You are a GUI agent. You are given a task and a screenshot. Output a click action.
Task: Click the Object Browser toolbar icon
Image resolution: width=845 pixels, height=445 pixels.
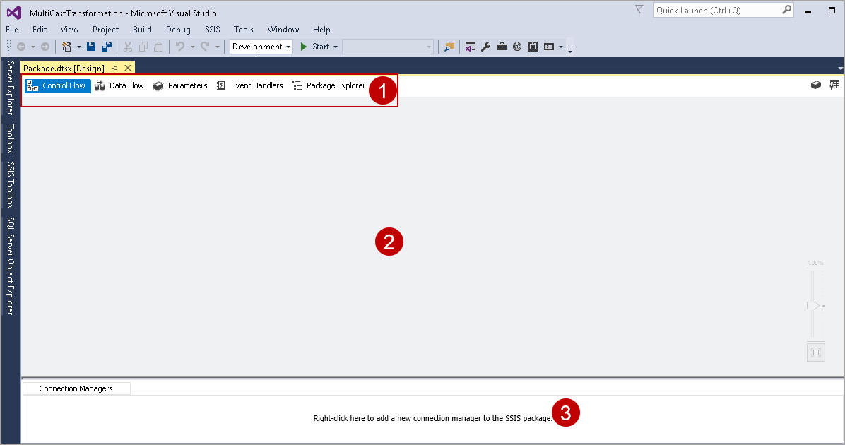533,47
